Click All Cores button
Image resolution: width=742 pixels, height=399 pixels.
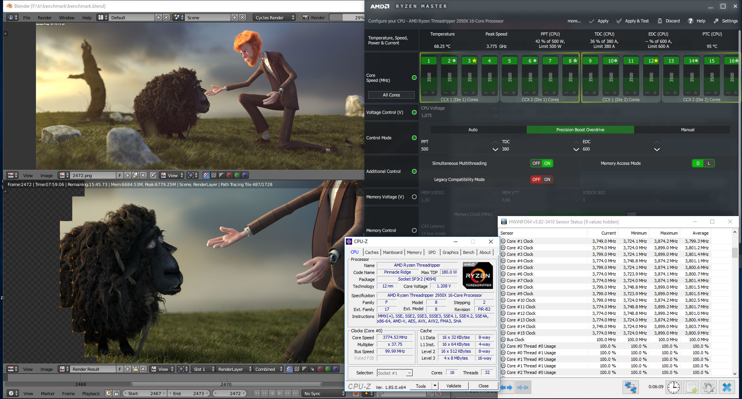[391, 95]
